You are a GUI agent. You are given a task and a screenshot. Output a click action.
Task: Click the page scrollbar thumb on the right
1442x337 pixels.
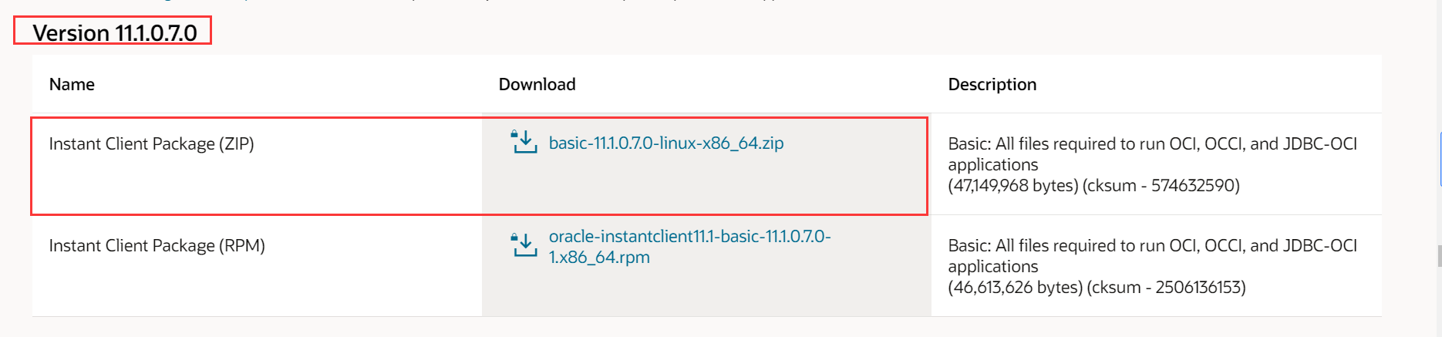click(x=1439, y=256)
